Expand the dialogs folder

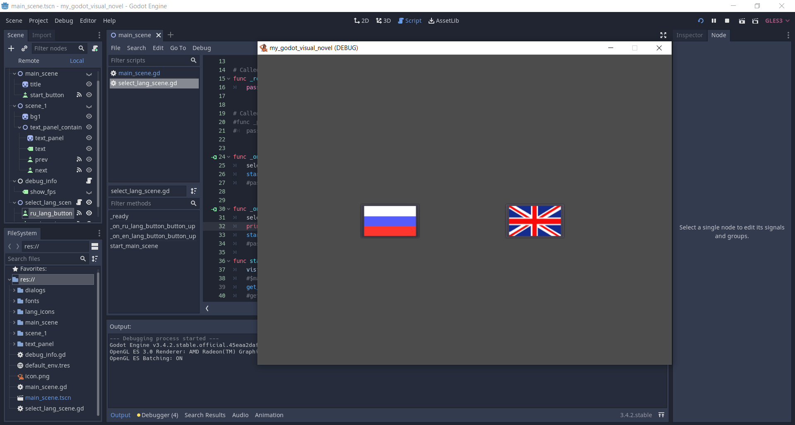pyautogui.click(x=14, y=290)
